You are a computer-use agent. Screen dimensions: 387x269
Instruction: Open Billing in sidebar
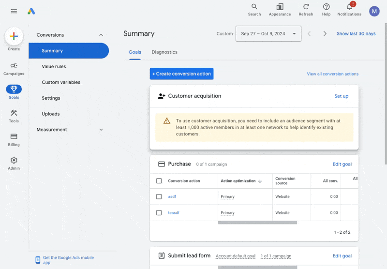point(14,140)
